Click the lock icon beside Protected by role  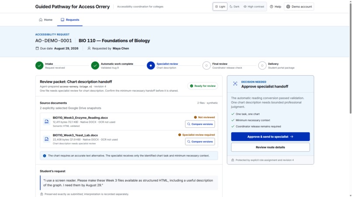point(233,160)
